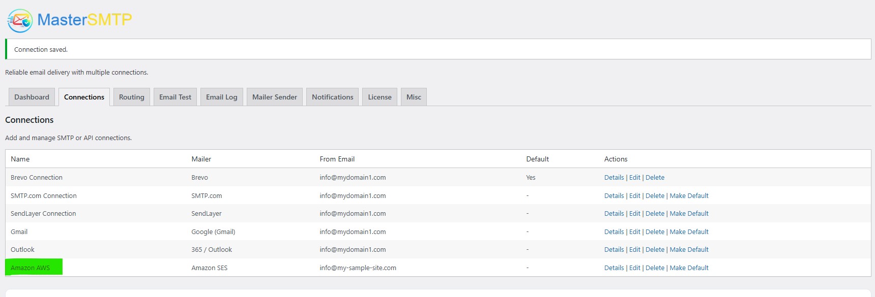The width and height of the screenshot is (875, 297).
Task: View Details for Brevo Connection
Action: pos(614,178)
